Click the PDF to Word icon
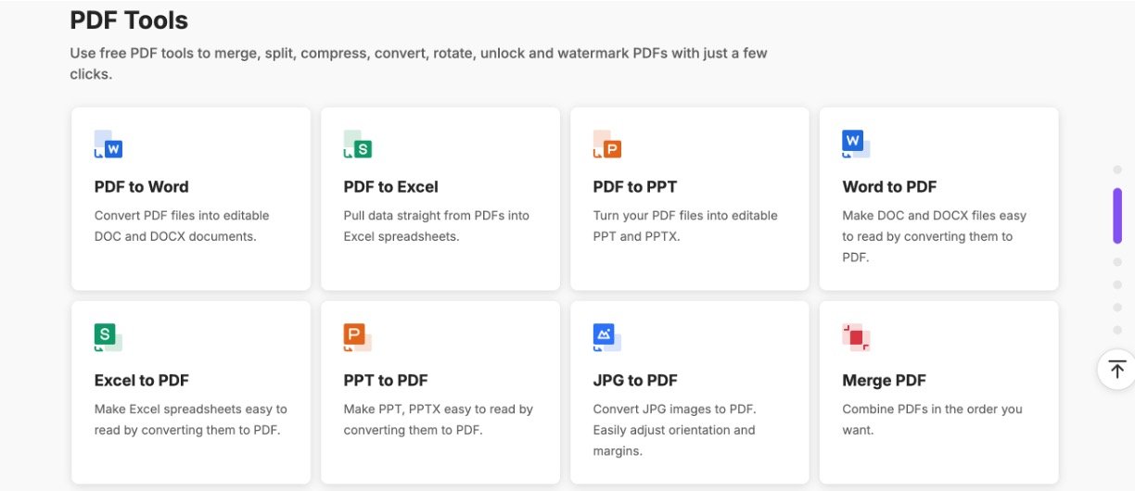1135x491 pixels. (108, 145)
